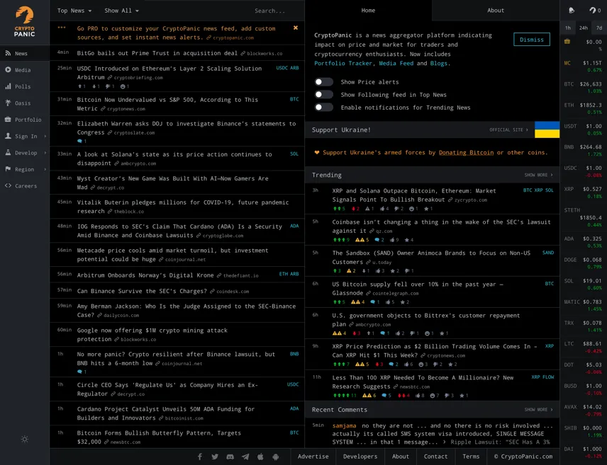Image resolution: width=607 pixels, height=465 pixels.
Task: Open the About link in footer
Action: point(400,457)
